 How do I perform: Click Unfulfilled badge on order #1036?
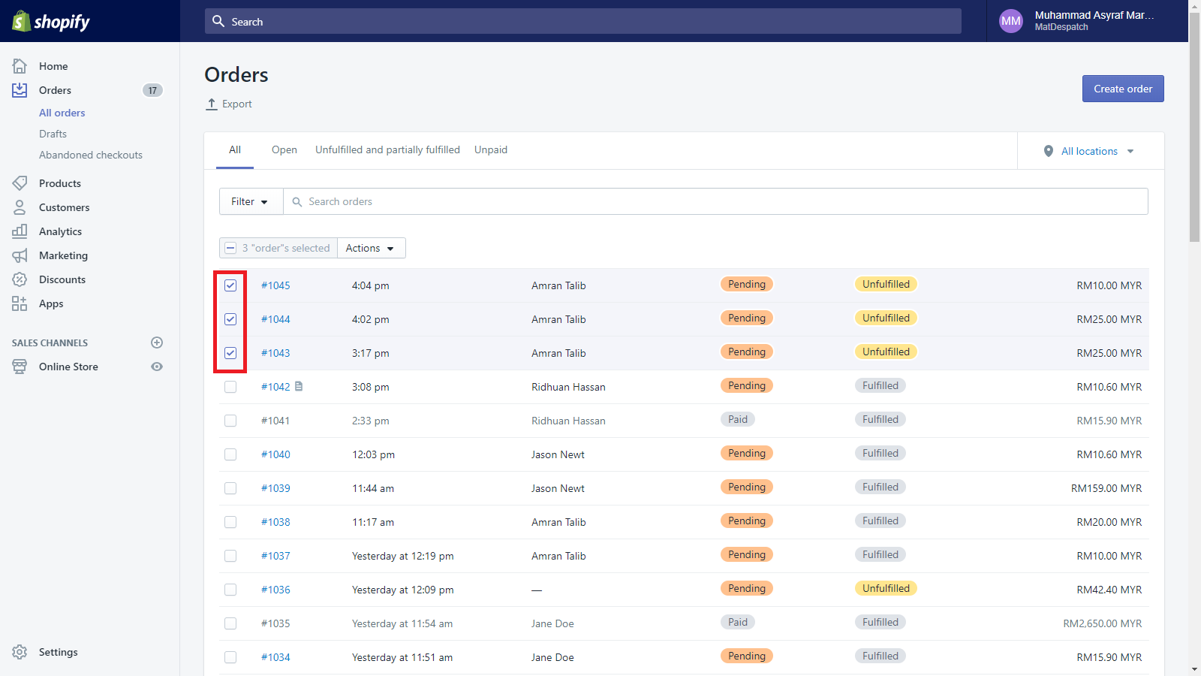pyautogui.click(x=886, y=588)
